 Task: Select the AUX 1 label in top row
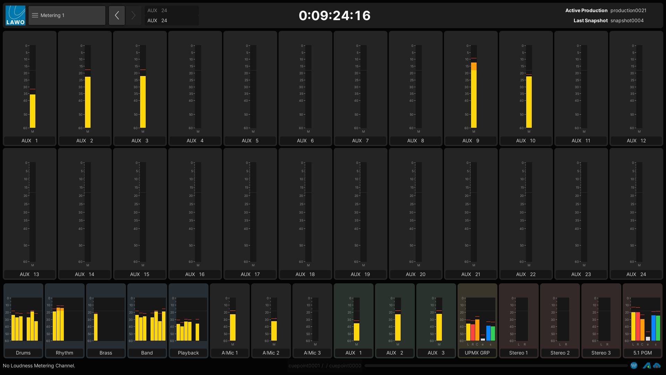click(x=29, y=141)
